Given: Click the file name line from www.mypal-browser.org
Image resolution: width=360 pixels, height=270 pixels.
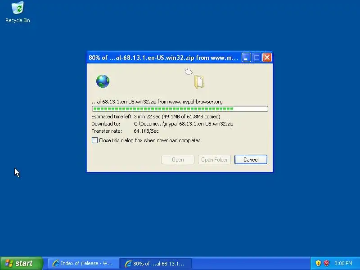Looking at the screenshot, I should click(x=157, y=102).
